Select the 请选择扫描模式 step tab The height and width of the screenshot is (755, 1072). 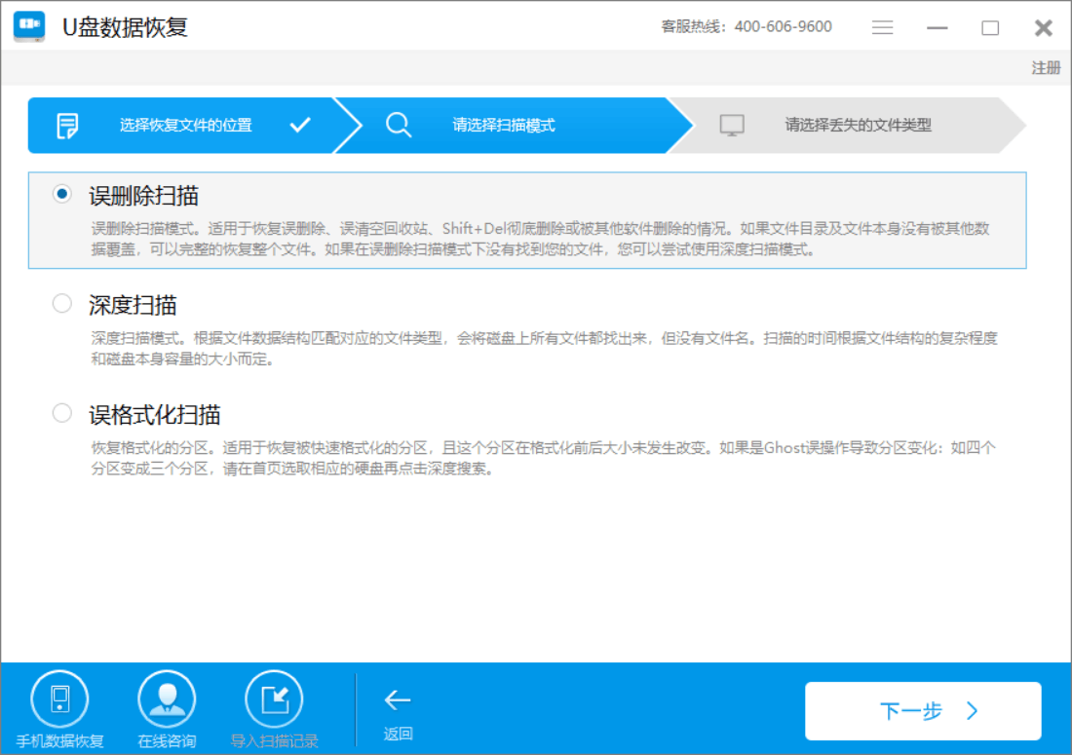[513, 125]
